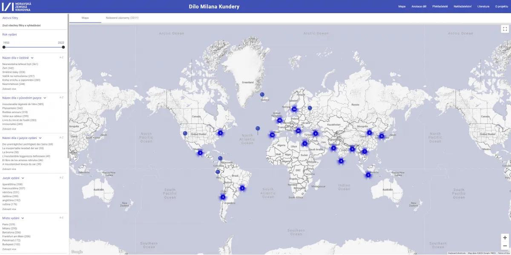Viewport: 511px width, 255px height.
Task: Open the cluster marker numbered 10
Action: 272,135
